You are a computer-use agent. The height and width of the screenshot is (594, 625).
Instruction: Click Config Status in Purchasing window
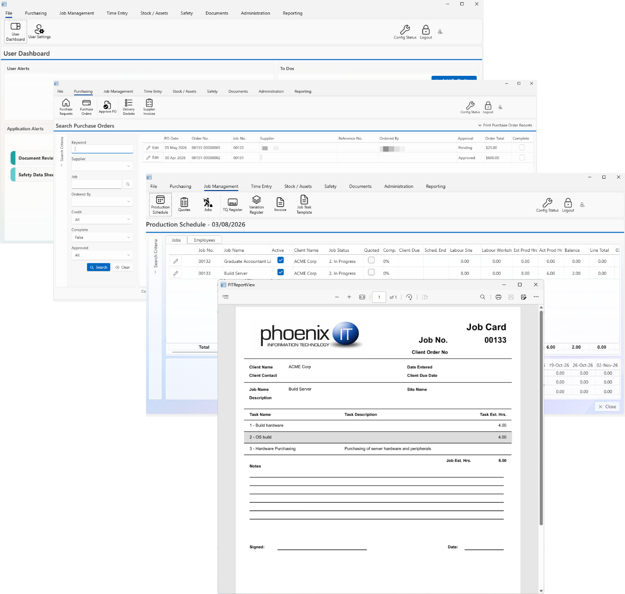[x=470, y=107]
